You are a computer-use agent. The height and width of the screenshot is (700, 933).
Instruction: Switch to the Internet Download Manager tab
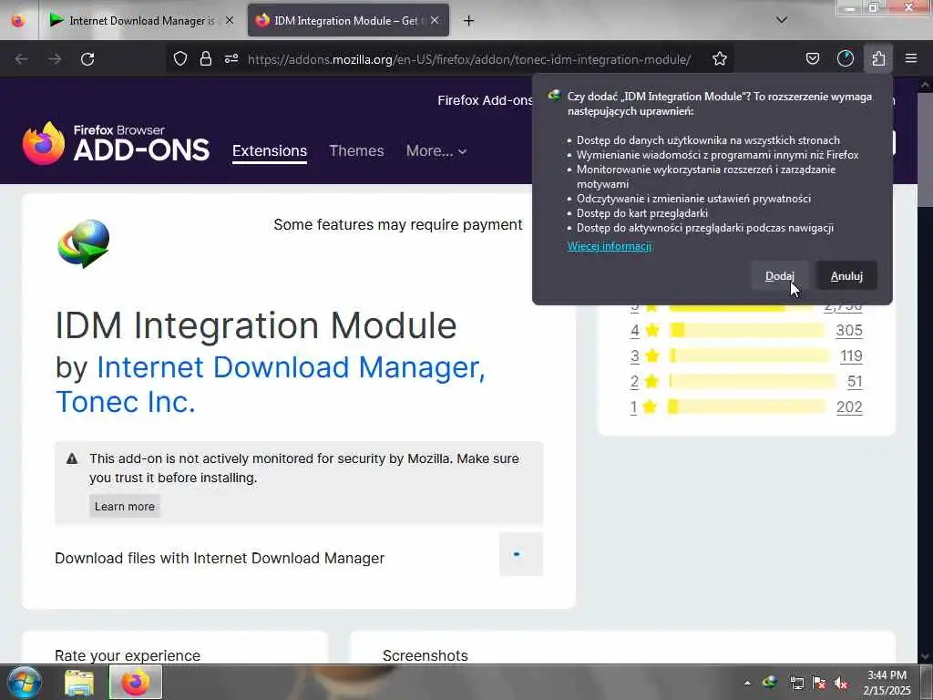[140, 21]
